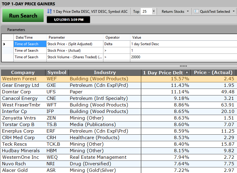Open the QuickTest Selected dropdown arrow
237x173 pixels.
click(x=233, y=11)
